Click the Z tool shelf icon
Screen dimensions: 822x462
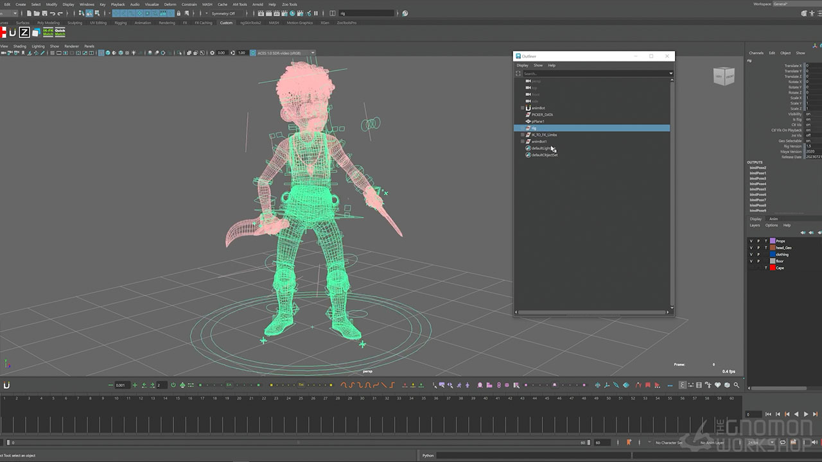(24, 32)
